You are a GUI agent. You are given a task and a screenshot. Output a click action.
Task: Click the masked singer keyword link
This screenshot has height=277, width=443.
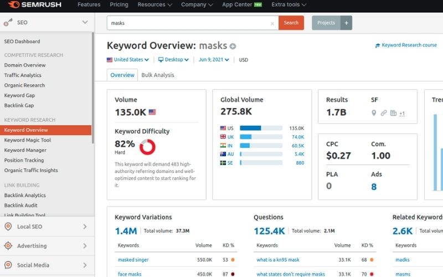click(x=133, y=260)
